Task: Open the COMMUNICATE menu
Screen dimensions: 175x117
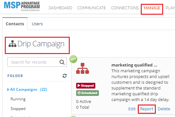Action: [91, 8]
